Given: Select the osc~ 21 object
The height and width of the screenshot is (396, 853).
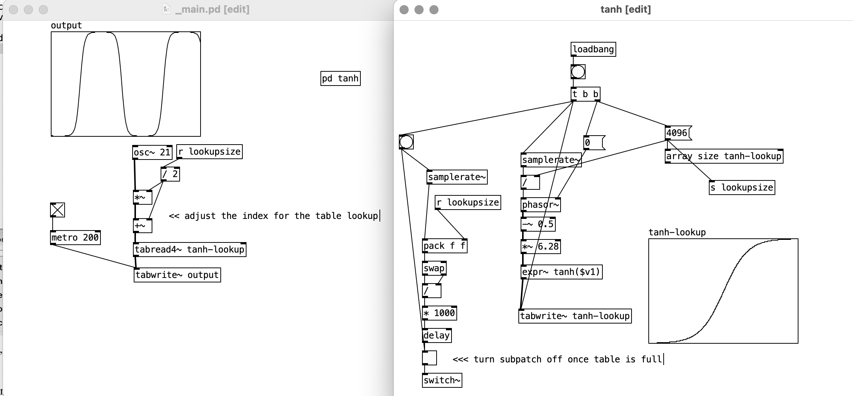Looking at the screenshot, I should [x=152, y=152].
